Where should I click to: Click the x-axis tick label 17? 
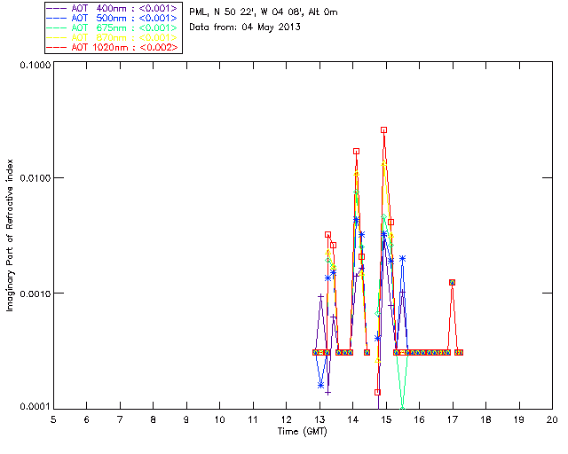(x=453, y=419)
